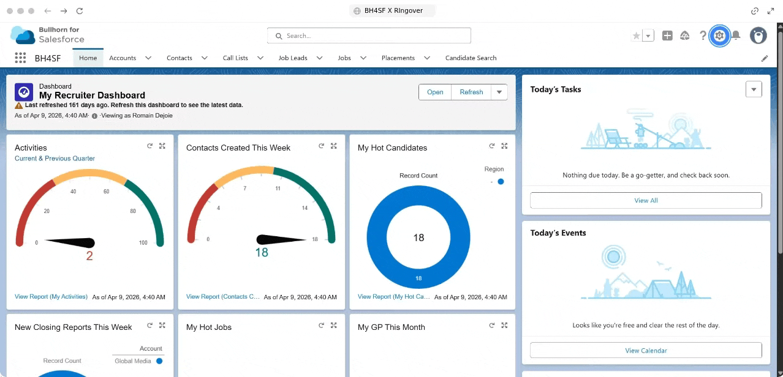Click the viewing-as info icon
This screenshot has height=377, width=783.
click(94, 116)
